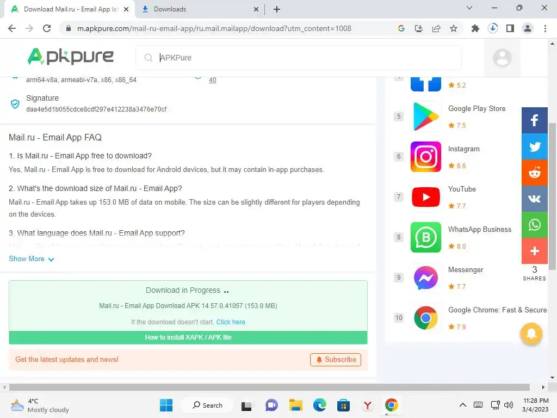The width and height of the screenshot is (557, 418).
Task: Close the Downloads tab
Action: [x=256, y=9]
